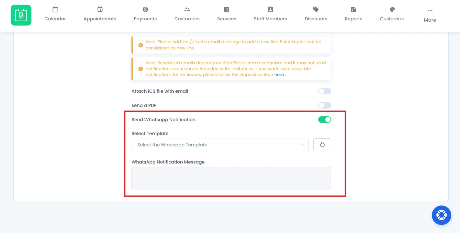
Task: Click the Staff Members badge icon
Action: pyautogui.click(x=271, y=9)
